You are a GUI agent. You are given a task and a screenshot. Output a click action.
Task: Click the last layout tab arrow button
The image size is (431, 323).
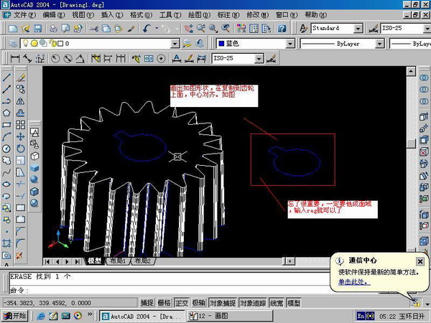click(x=78, y=261)
